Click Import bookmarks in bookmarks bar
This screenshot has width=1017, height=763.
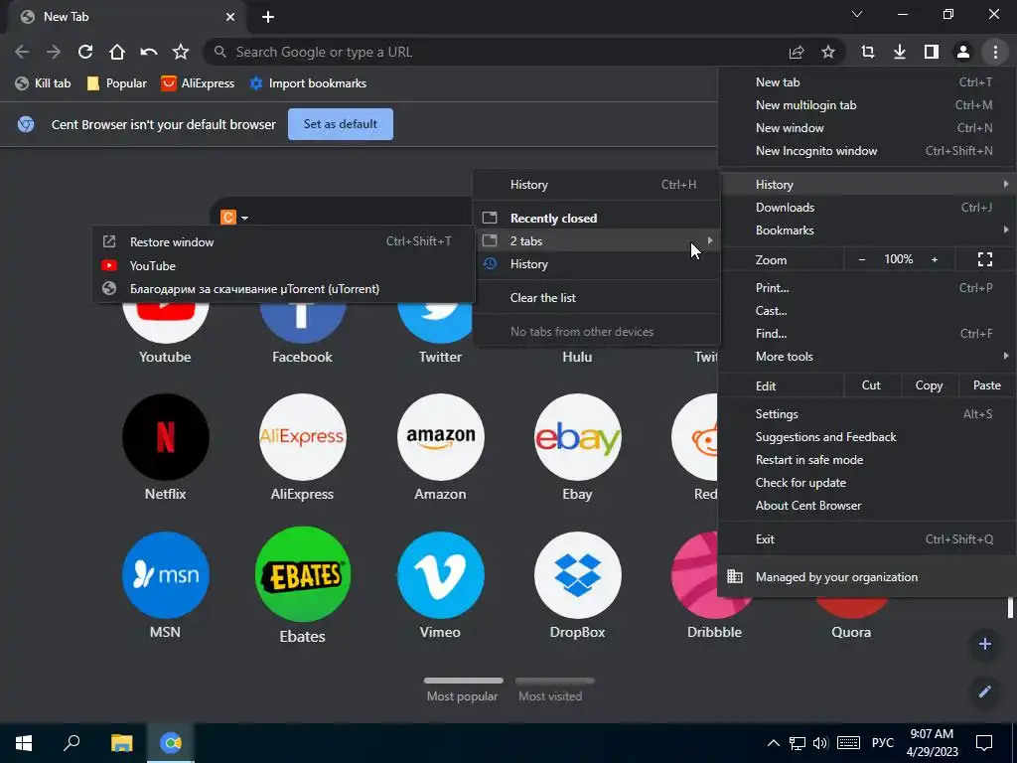308,83
